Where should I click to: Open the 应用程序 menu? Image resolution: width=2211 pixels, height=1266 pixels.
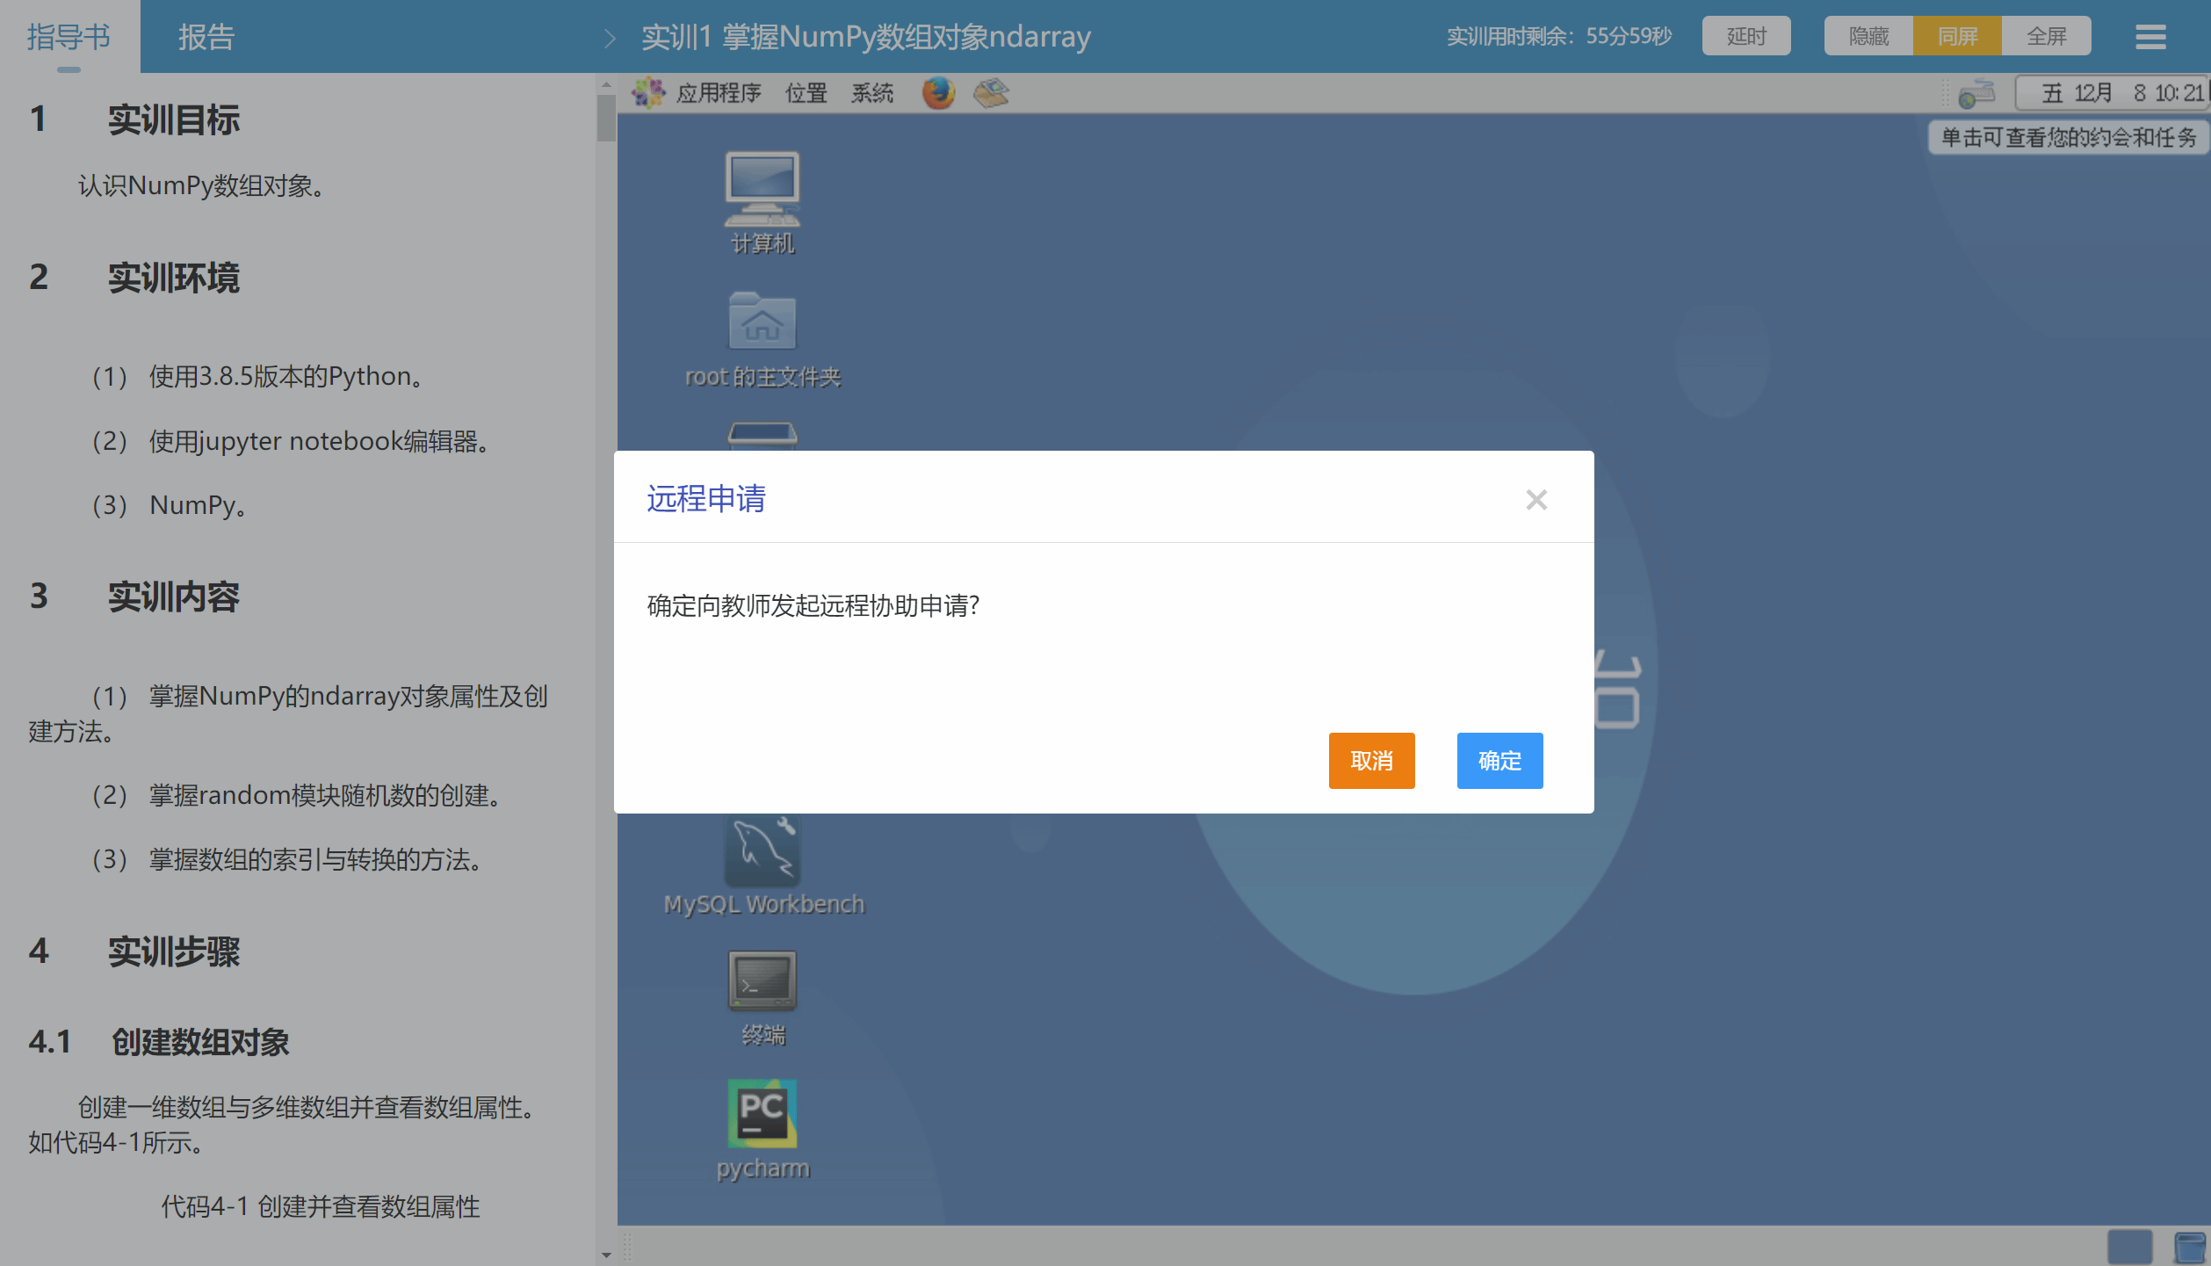[717, 93]
